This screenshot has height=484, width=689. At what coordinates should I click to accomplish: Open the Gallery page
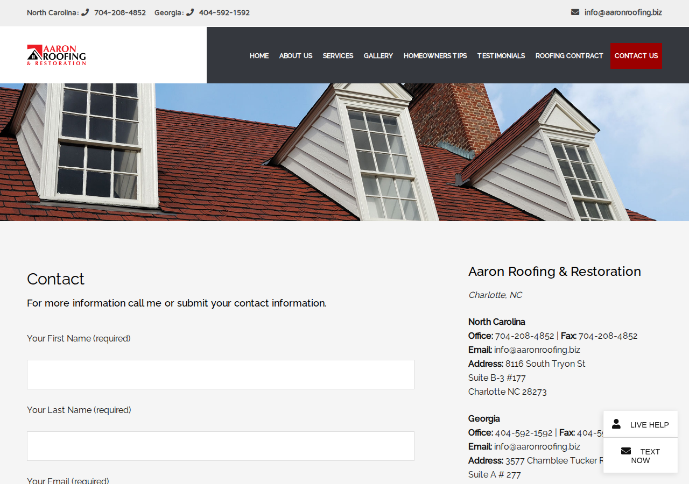tap(378, 56)
